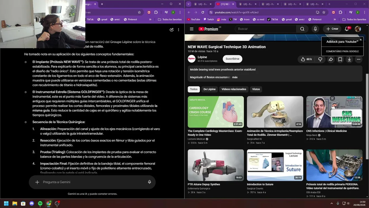Expand video description with 'más'

click(235, 77)
